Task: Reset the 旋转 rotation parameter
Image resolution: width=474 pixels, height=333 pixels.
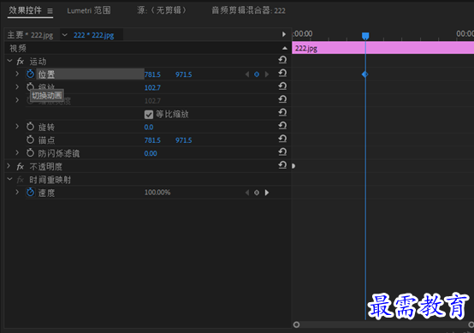Action: (282, 126)
